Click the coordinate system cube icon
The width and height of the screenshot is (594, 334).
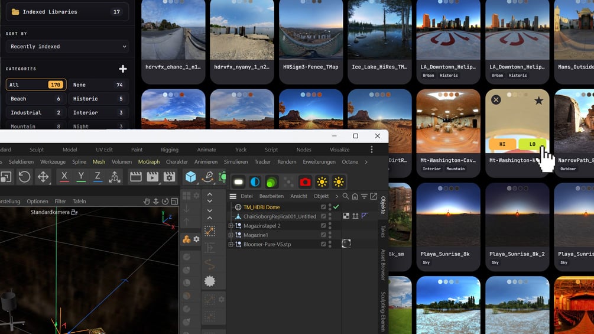click(x=115, y=177)
